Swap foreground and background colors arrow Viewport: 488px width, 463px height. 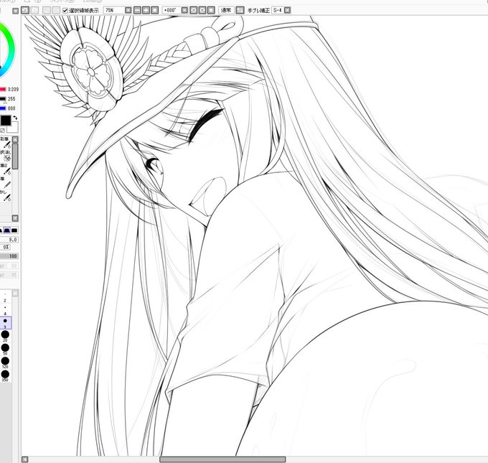point(15,118)
